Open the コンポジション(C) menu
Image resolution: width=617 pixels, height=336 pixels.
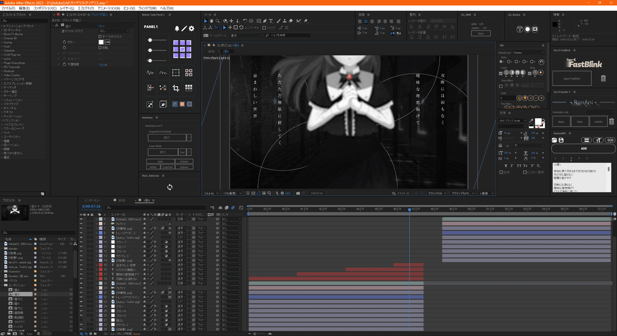[45, 9]
